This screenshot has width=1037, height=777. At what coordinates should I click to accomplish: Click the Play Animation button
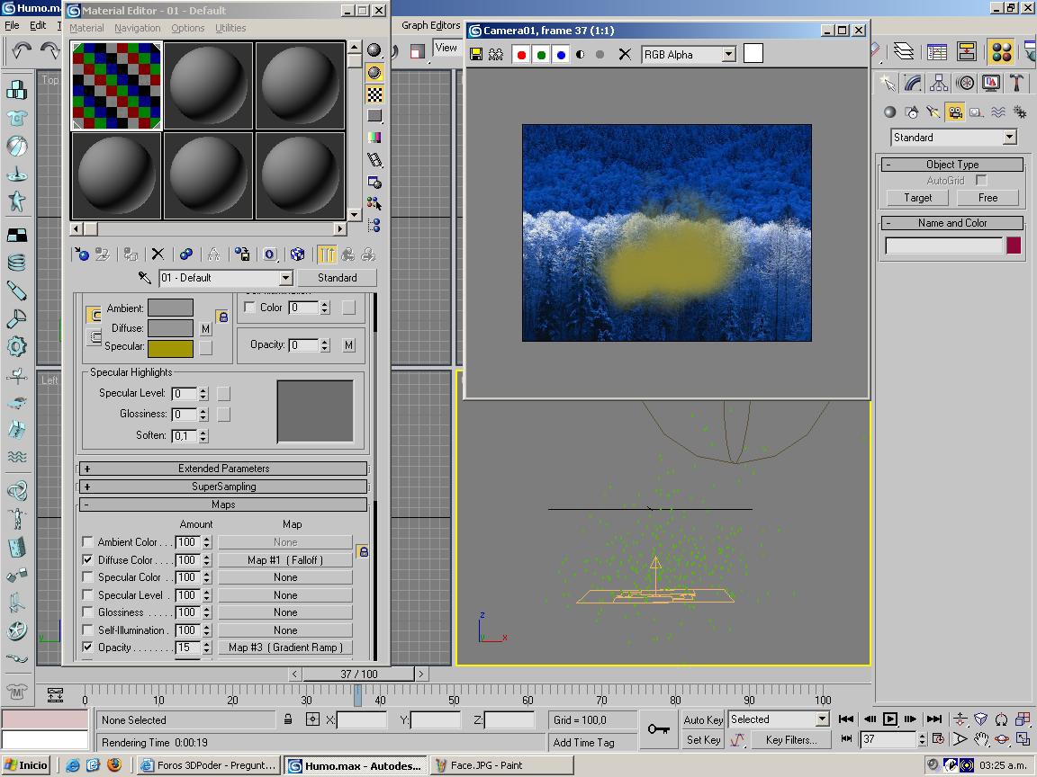(x=890, y=719)
